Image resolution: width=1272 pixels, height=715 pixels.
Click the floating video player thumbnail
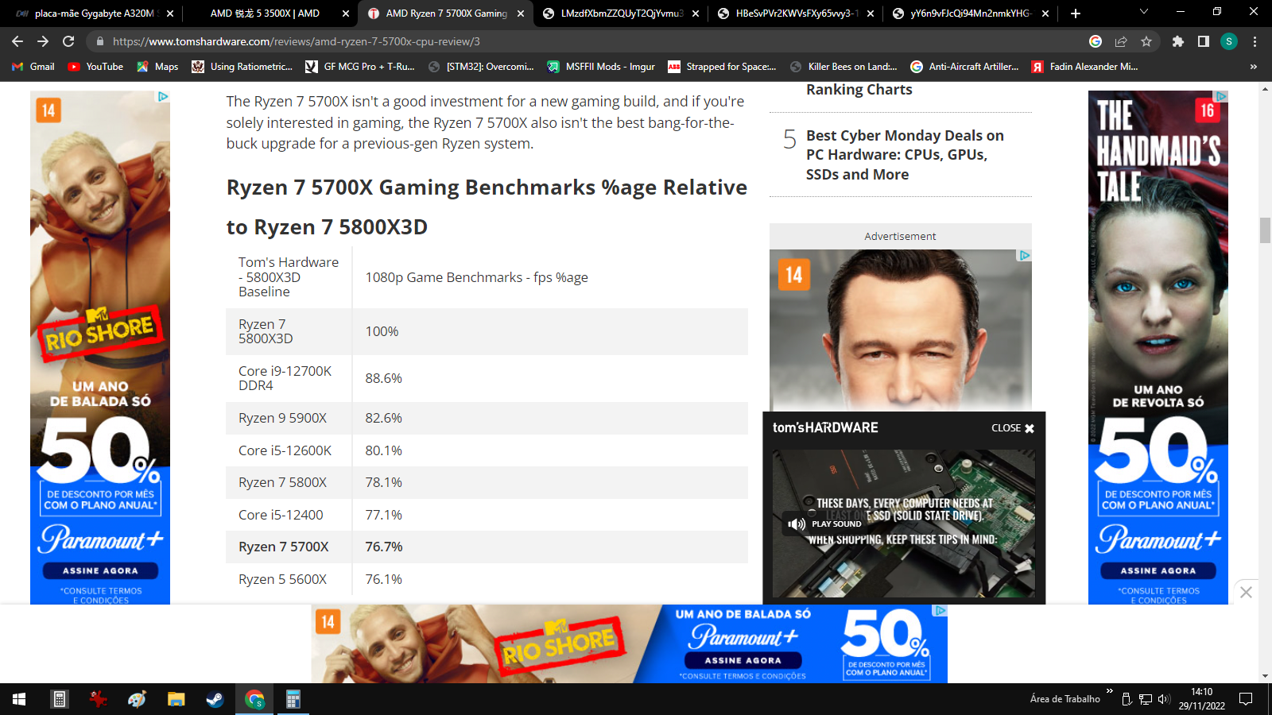click(x=904, y=524)
